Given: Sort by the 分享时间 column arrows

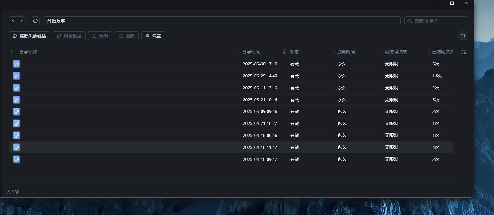Looking at the screenshot, I should (x=284, y=52).
